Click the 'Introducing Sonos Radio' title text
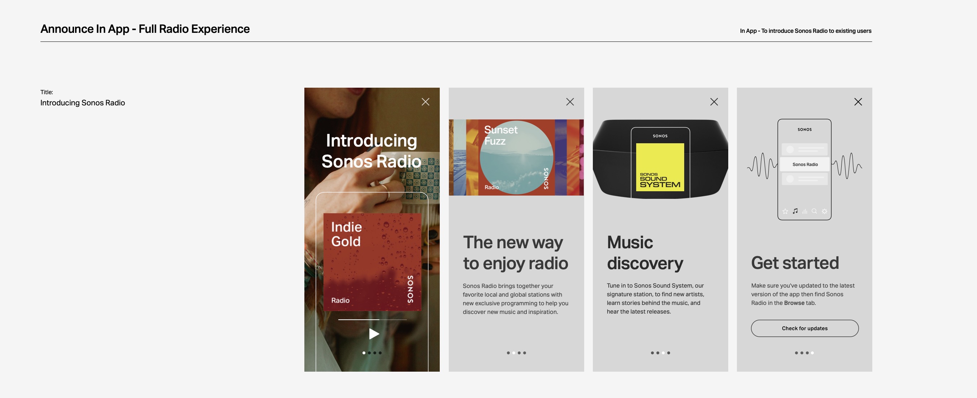Image resolution: width=977 pixels, height=398 pixels. coord(82,103)
